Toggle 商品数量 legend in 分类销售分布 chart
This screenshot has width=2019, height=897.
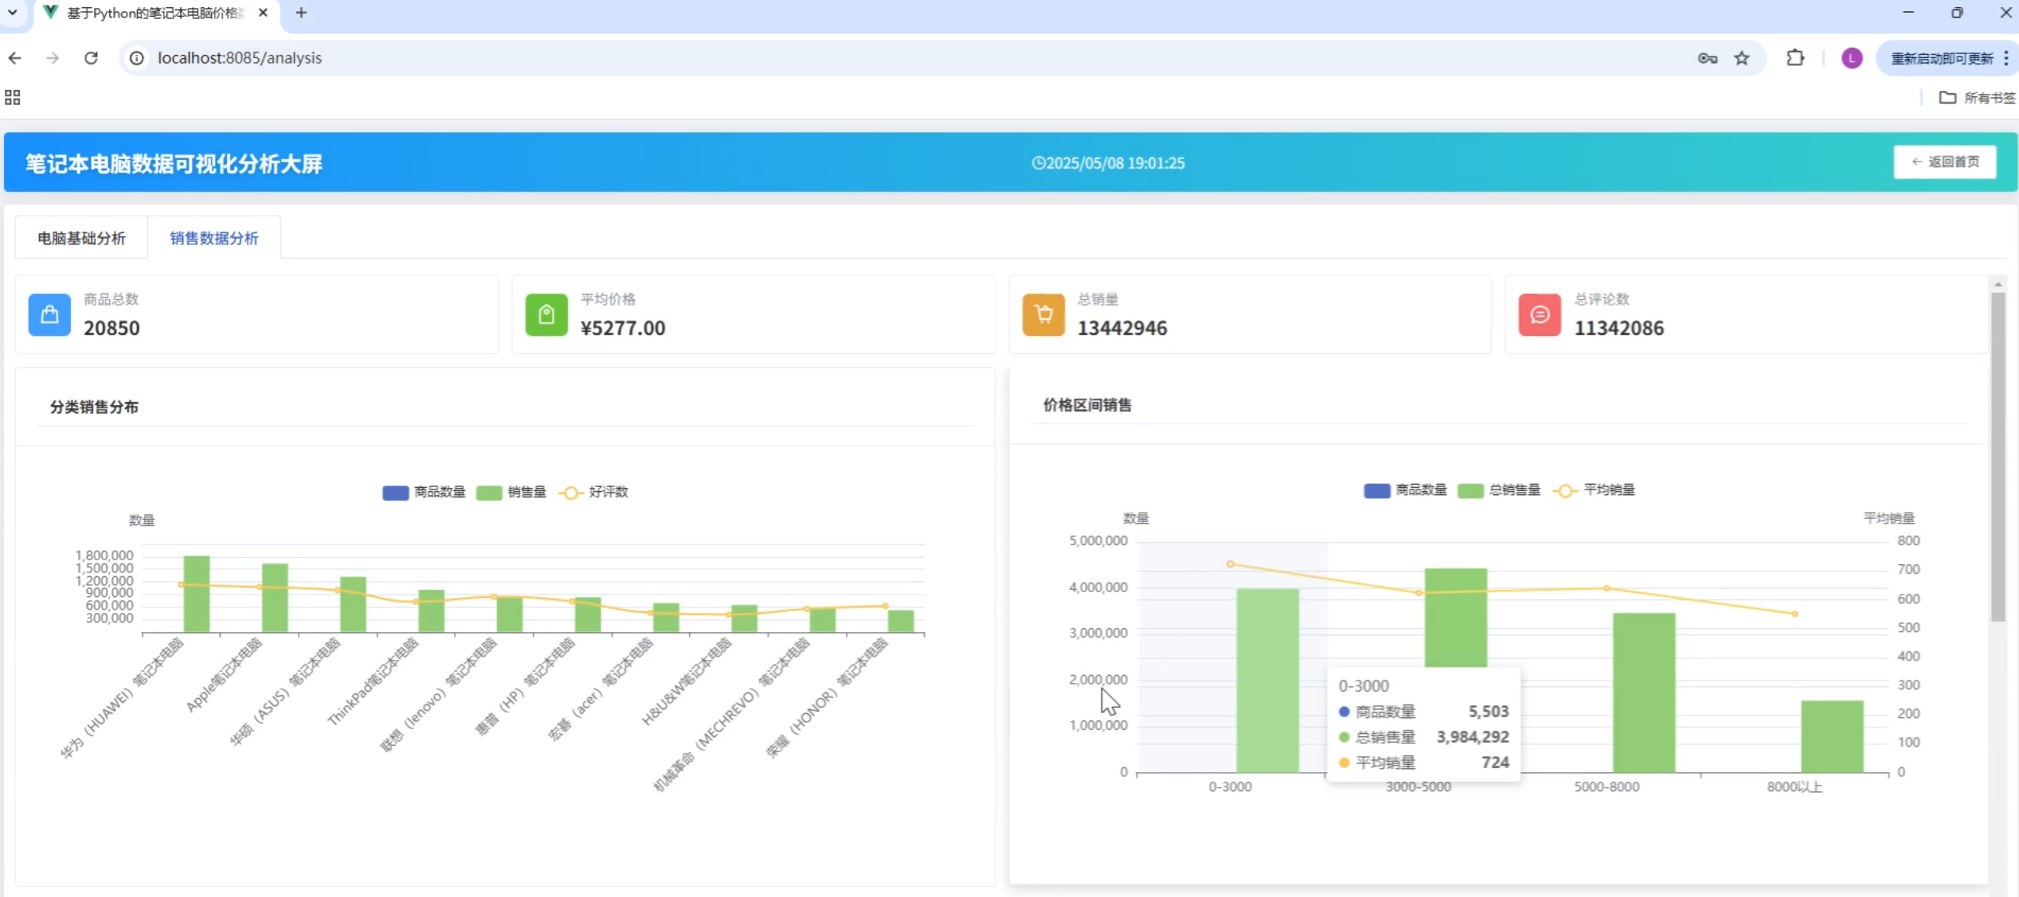point(424,493)
